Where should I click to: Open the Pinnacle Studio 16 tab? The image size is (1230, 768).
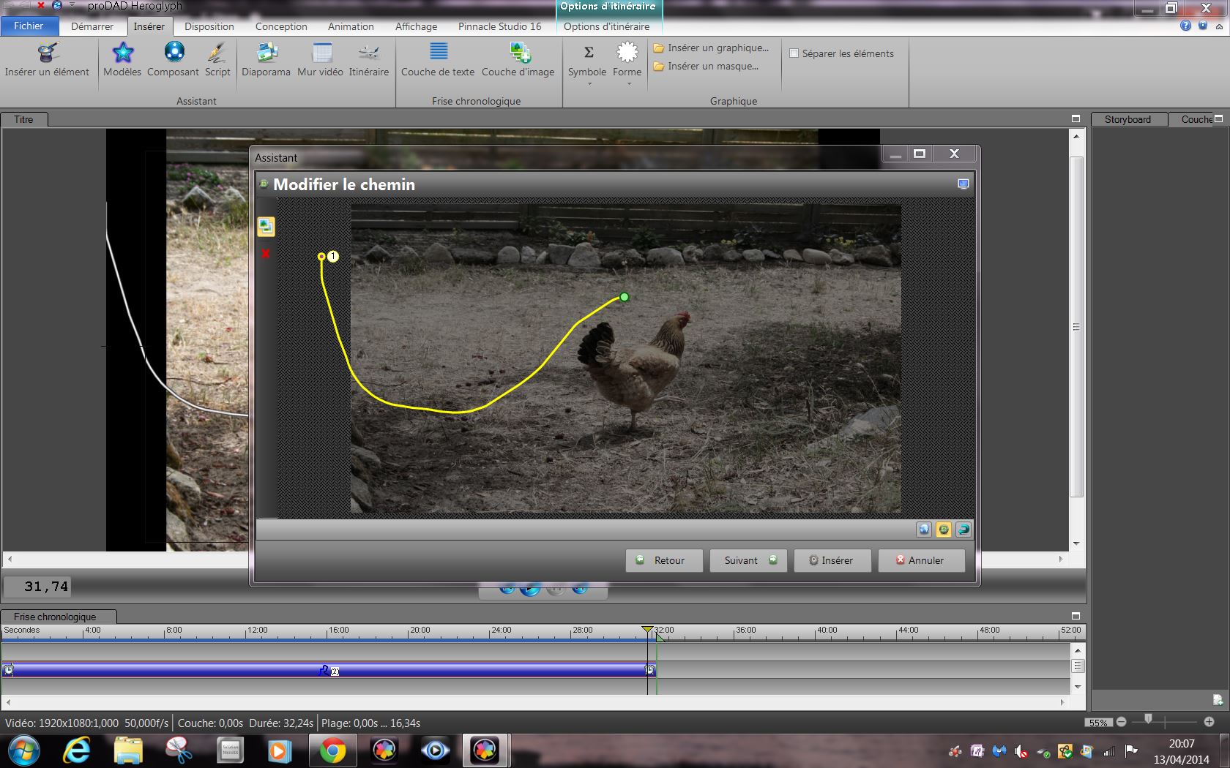tap(500, 26)
